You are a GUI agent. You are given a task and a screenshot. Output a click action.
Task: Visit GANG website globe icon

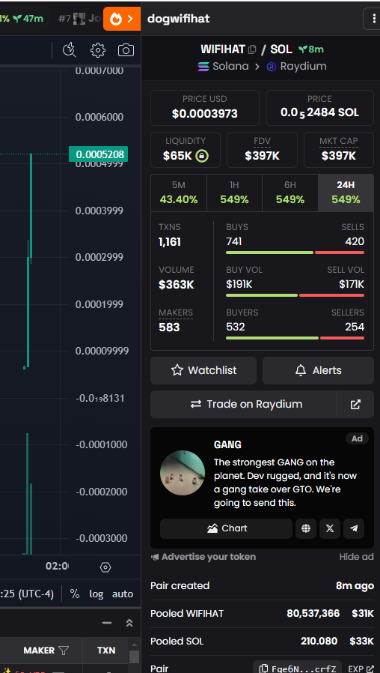306,528
